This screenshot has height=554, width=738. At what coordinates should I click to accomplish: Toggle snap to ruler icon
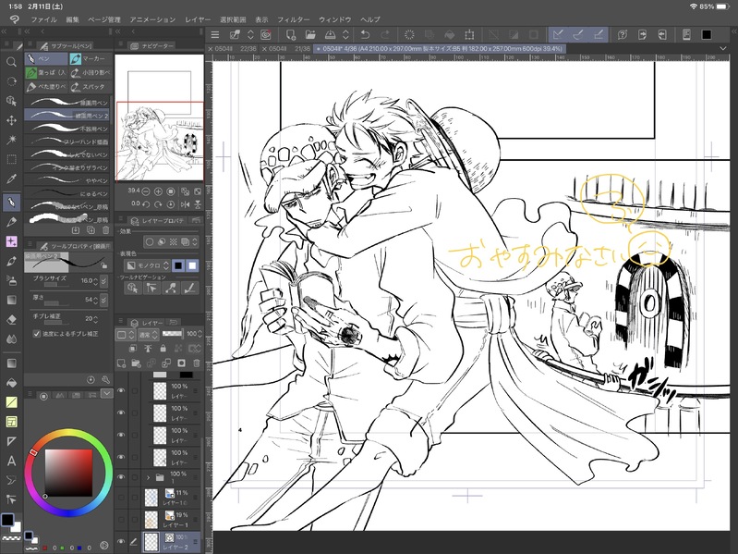click(558, 34)
